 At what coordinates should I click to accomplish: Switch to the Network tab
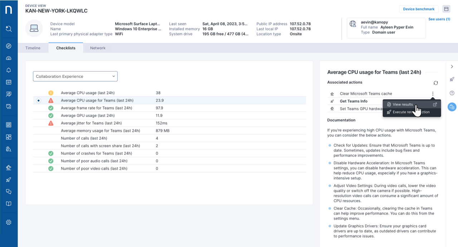[x=97, y=47]
